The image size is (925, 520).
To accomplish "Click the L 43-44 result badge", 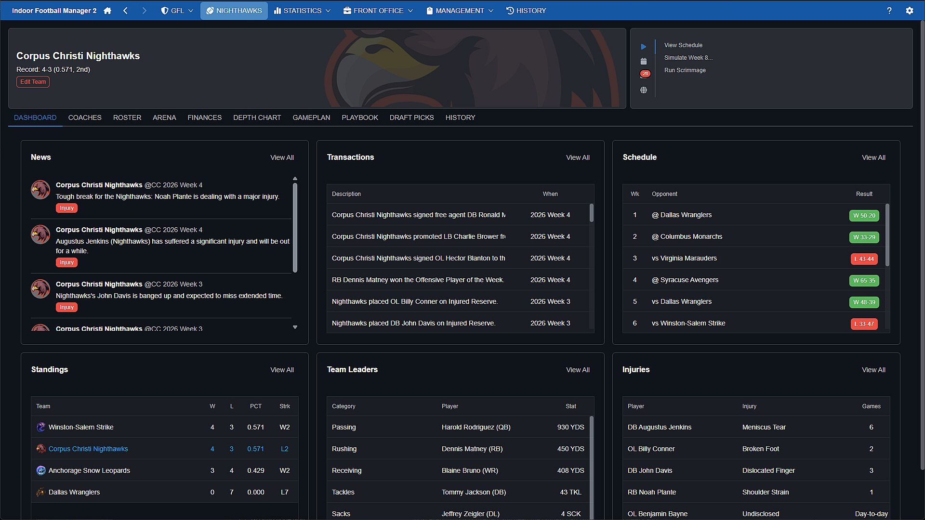I will (864, 259).
